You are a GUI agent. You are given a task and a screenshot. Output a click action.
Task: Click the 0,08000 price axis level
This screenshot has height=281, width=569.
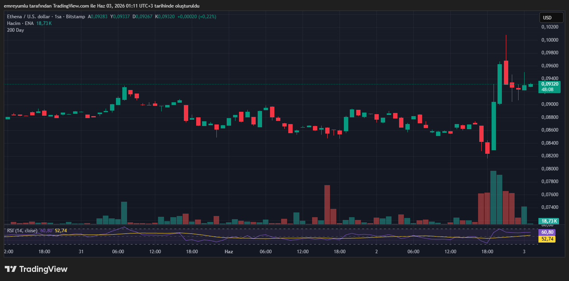[x=550, y=169]
